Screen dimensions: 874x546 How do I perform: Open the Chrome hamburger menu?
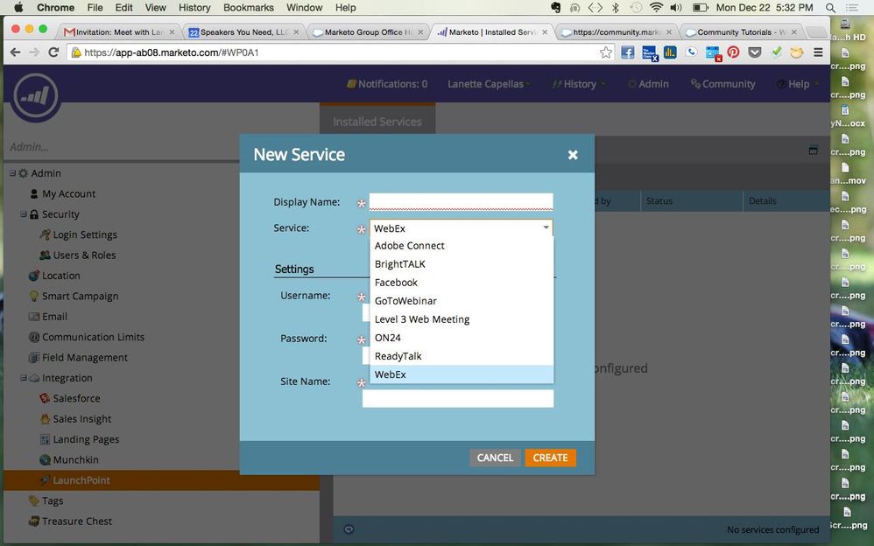pyautogui.click(x=818, y=52)
